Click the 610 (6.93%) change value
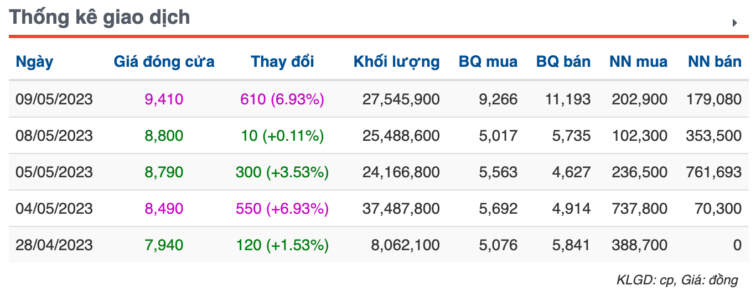756x296 pixels. point(282,99)
